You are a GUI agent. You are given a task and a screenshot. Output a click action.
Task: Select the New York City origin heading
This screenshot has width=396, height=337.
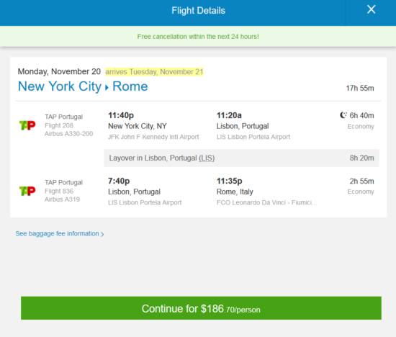coord(60,86)
